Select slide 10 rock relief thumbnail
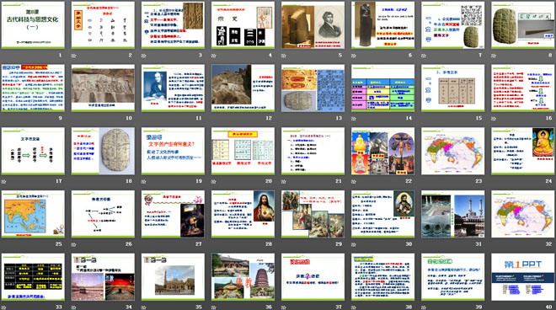556x310 pixels. (x=103, y=88)
